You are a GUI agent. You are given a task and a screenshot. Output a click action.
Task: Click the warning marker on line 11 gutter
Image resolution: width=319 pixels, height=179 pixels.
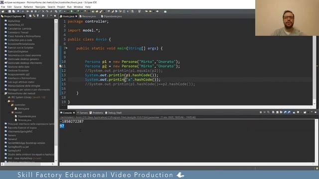60,66
